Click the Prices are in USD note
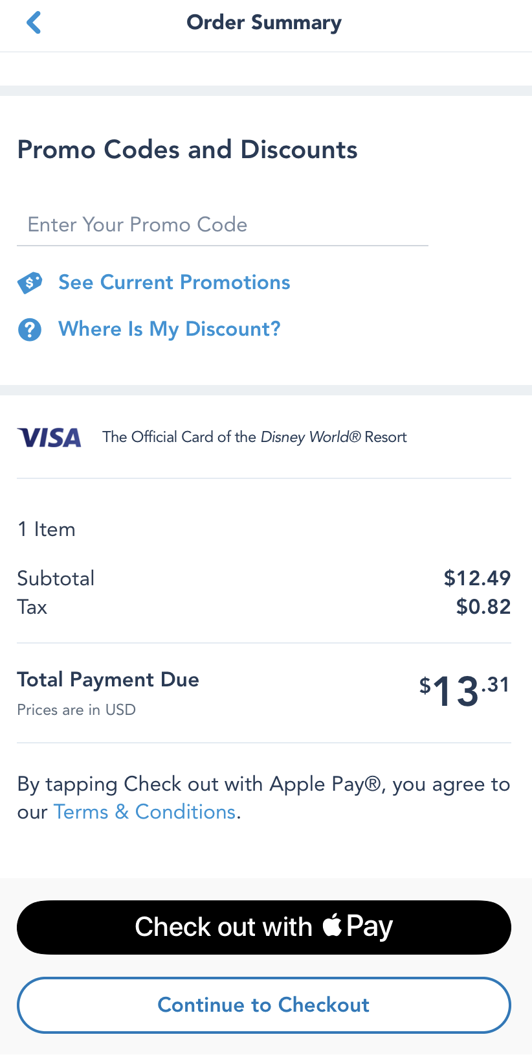The width and height of the screenshot is (532, 1061). point(76,710)
